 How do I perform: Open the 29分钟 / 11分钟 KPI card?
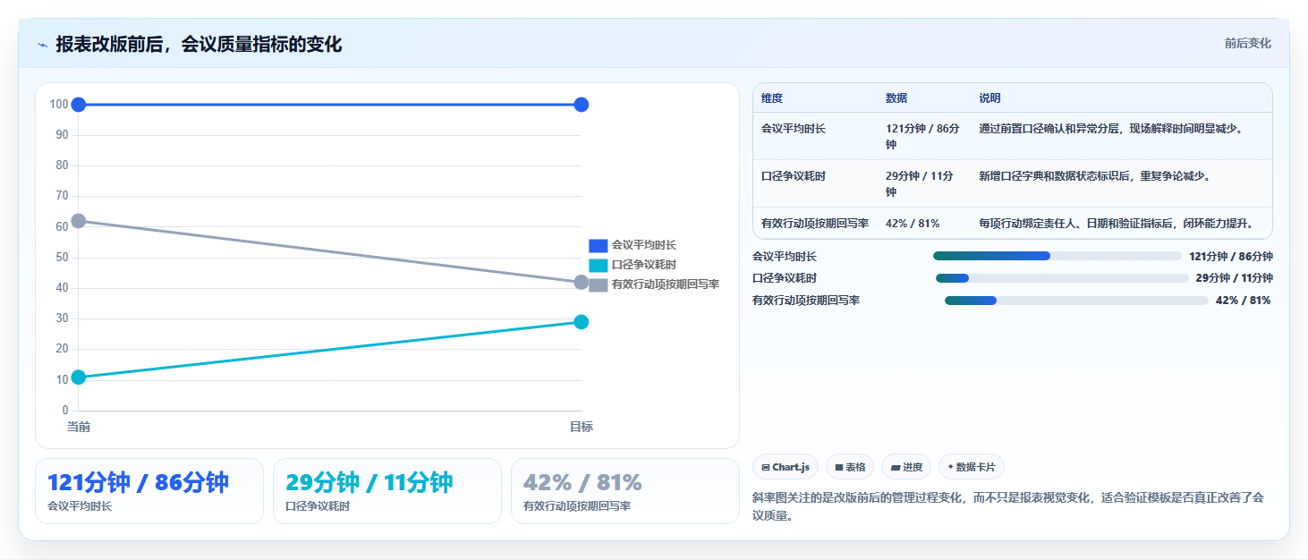pos(387,491)
